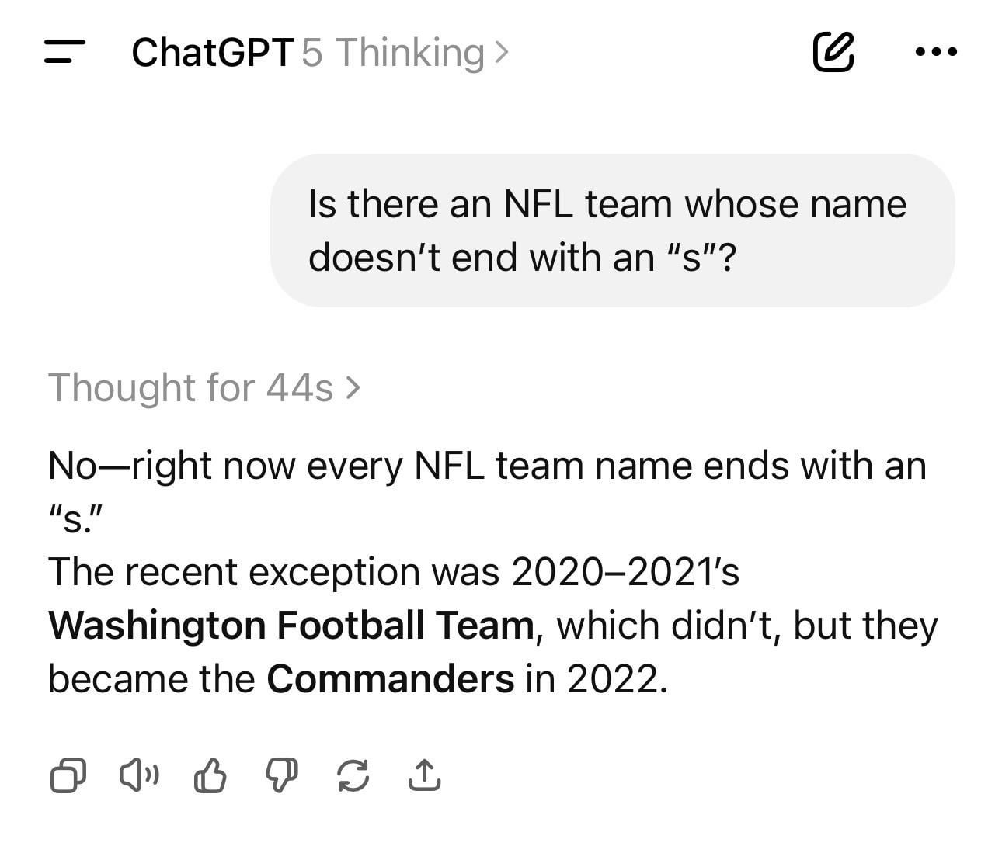Click the bold Commanders word
Image resolution: width=1002 pixels, height=846 pixels.
[390, 679]
